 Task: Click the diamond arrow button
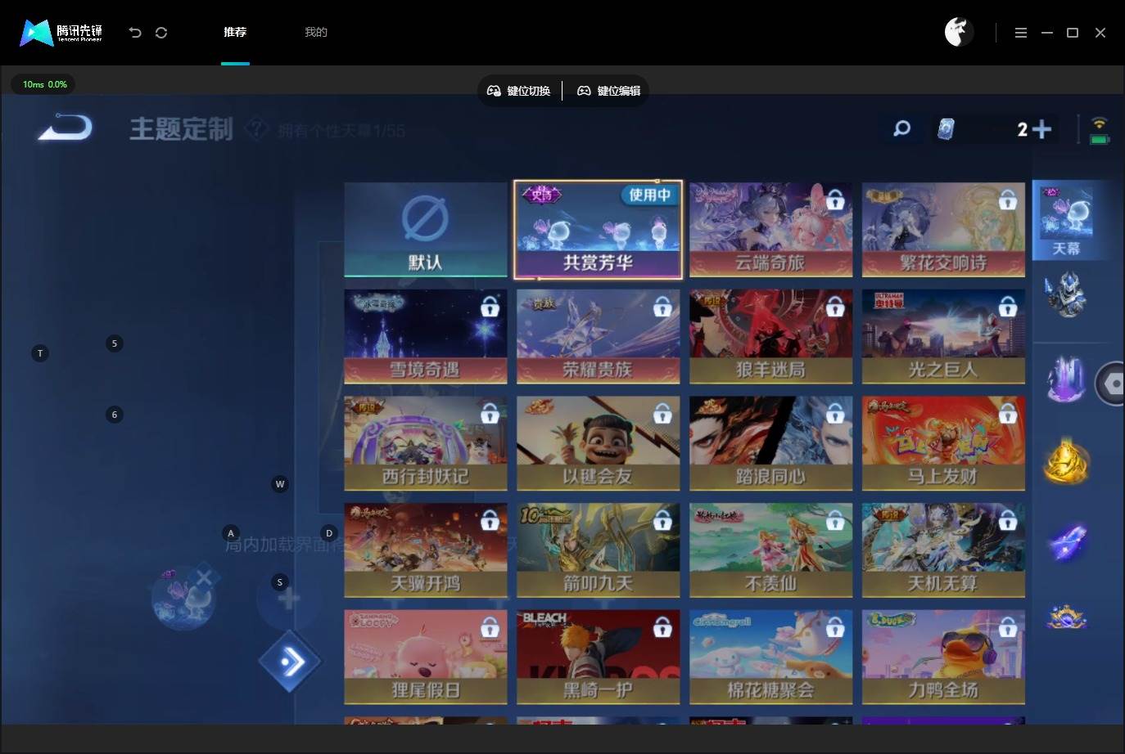pyautogui.click(x=289, y=662)
